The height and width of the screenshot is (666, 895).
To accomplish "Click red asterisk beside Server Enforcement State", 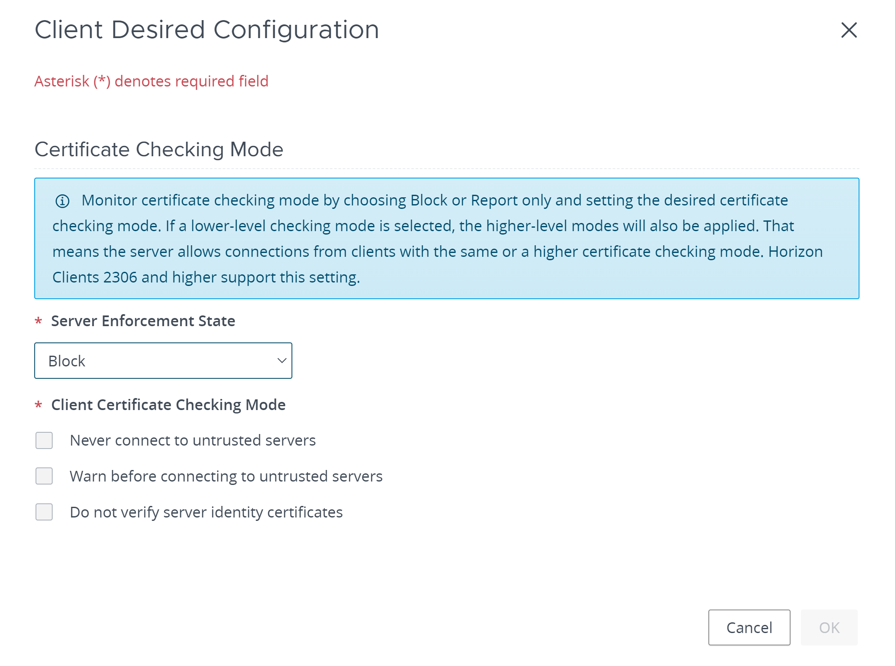I will click(x=39, y=321).
